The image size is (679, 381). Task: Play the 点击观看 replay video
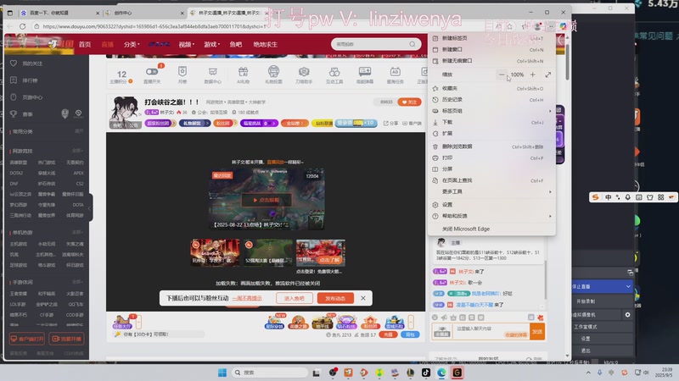(266, 200)
